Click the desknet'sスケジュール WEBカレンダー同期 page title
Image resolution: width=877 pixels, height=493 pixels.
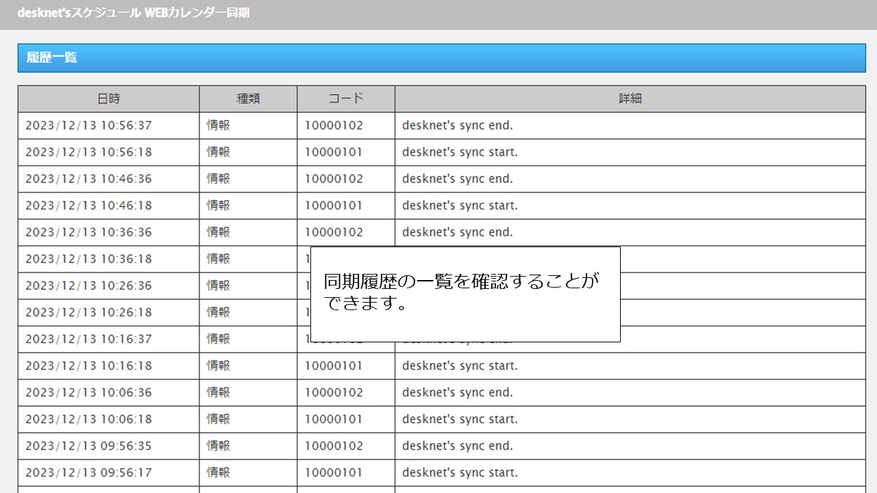[134, 13]
